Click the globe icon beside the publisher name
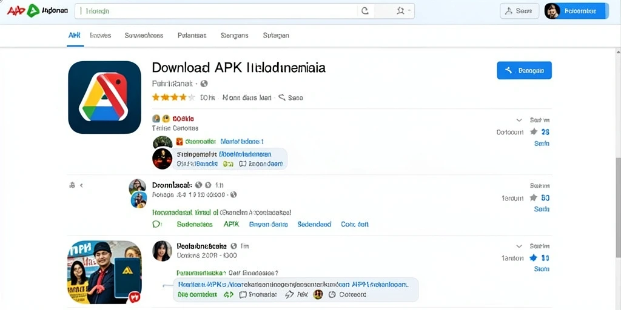The image size is (621, 310). coord(204,84)
